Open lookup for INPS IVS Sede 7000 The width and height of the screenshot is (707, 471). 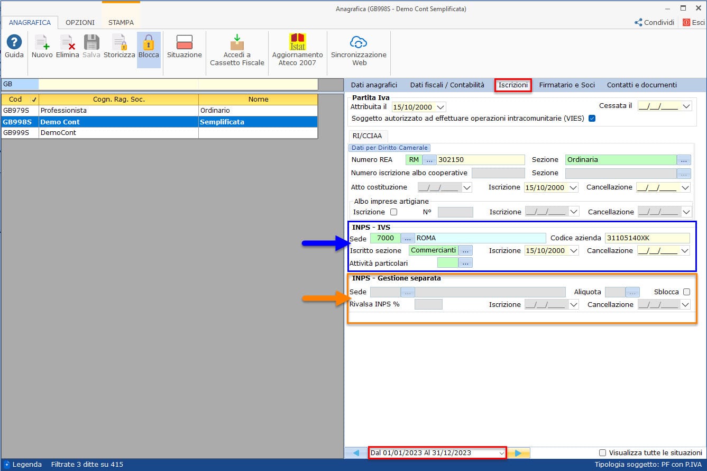(408, 238)
